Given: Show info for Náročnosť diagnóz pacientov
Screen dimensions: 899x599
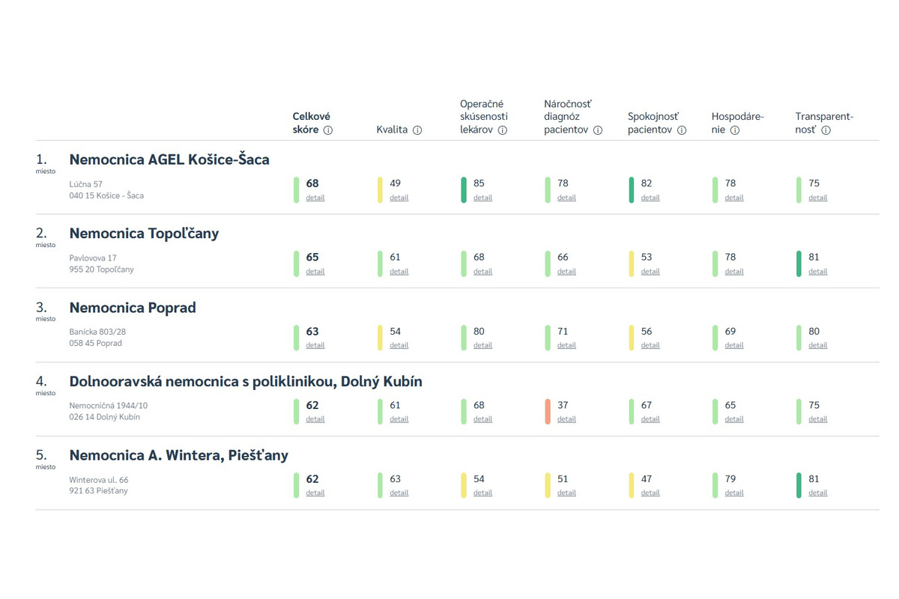Looking at the screenshot, I should click(x=598, y=130).
